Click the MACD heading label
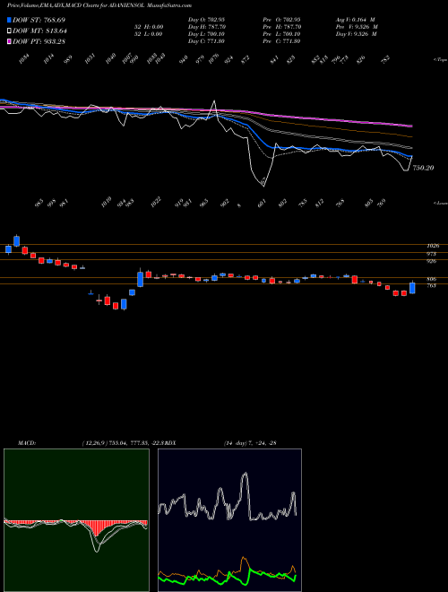 click(x=27, y=443)
